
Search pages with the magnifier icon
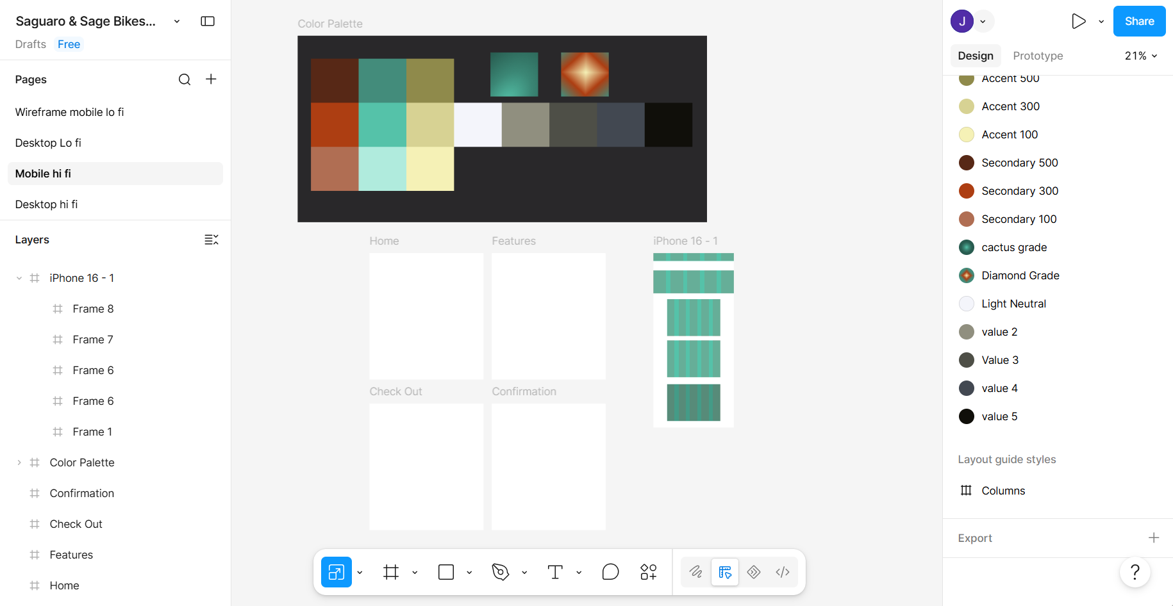pos(185,79)
